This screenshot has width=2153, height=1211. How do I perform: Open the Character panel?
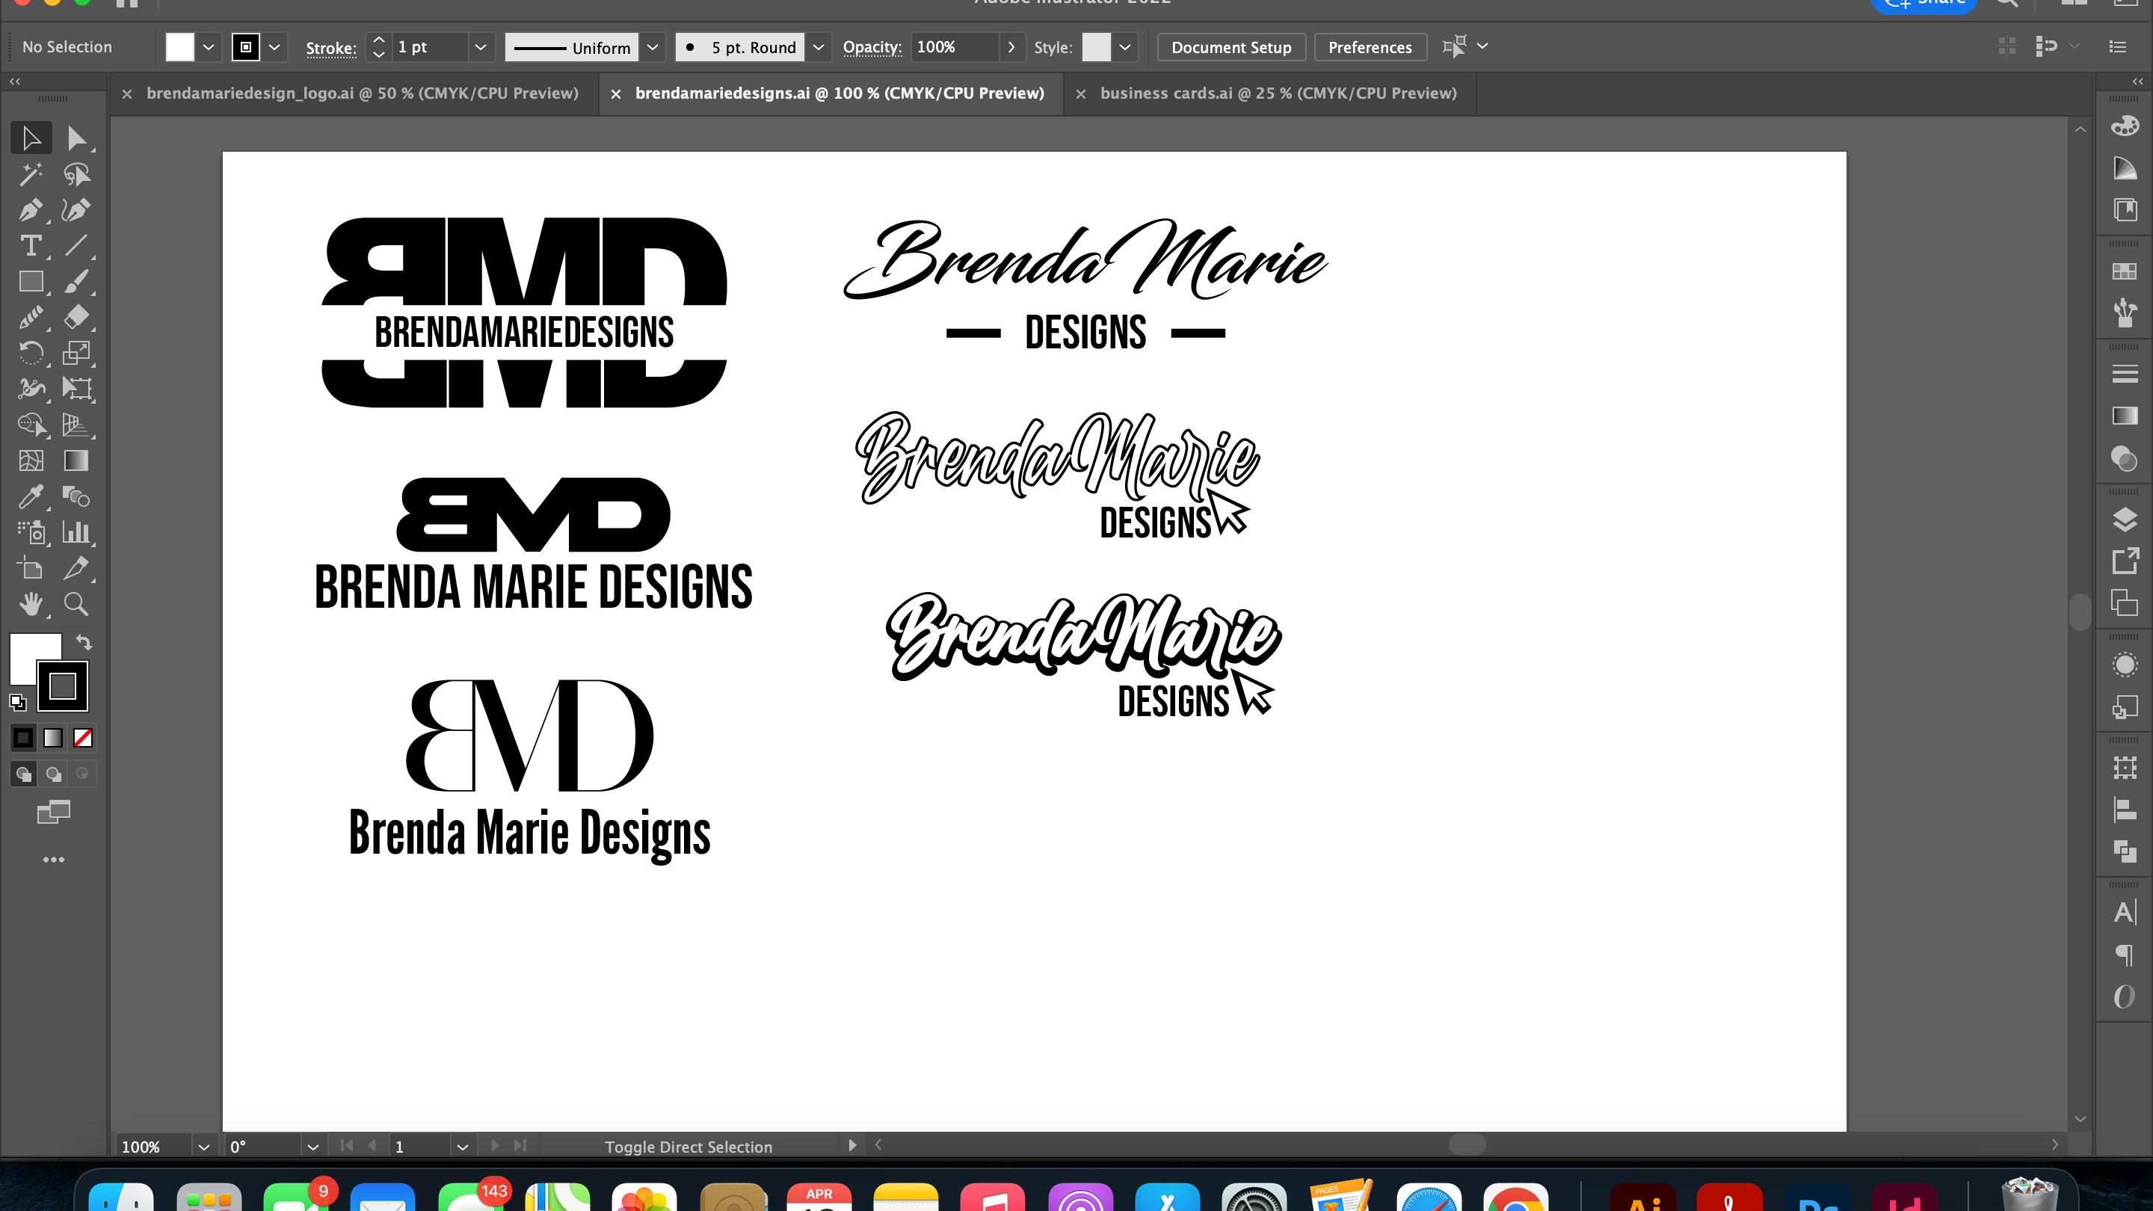tap(2124, 912)
